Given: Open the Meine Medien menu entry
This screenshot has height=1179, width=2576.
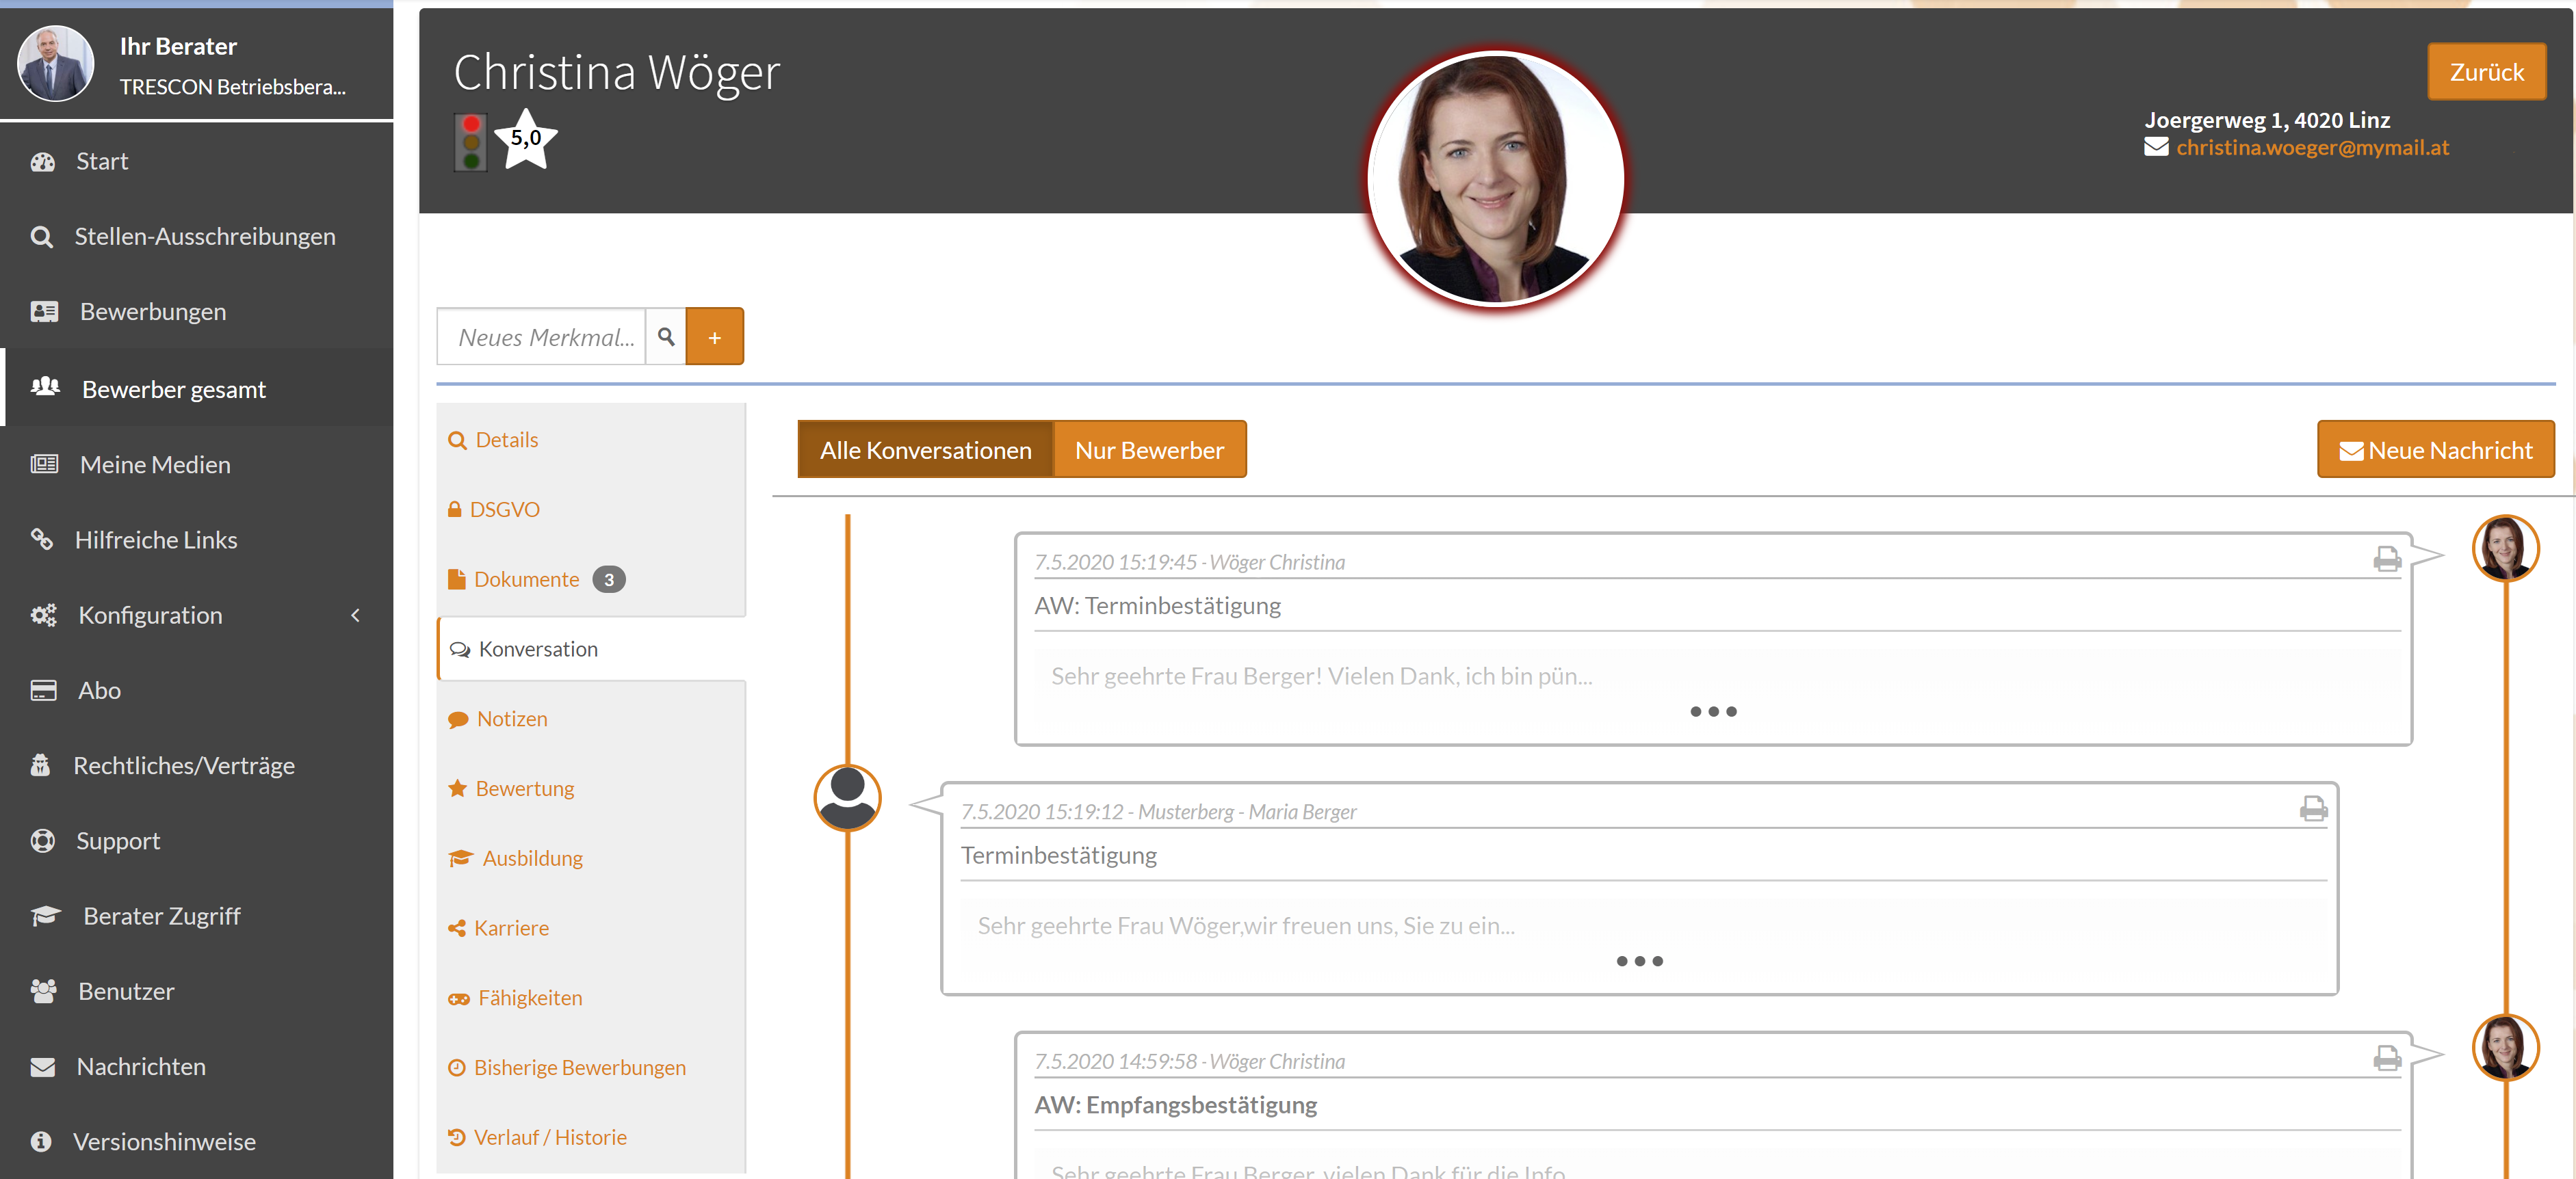Looking at the screenshot, I should coord(196,464).
